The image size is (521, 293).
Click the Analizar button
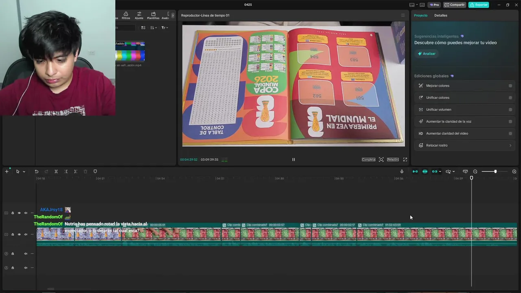click(x=427, y=54)
